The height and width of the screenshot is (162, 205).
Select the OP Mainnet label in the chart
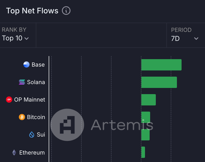(30, 100)
